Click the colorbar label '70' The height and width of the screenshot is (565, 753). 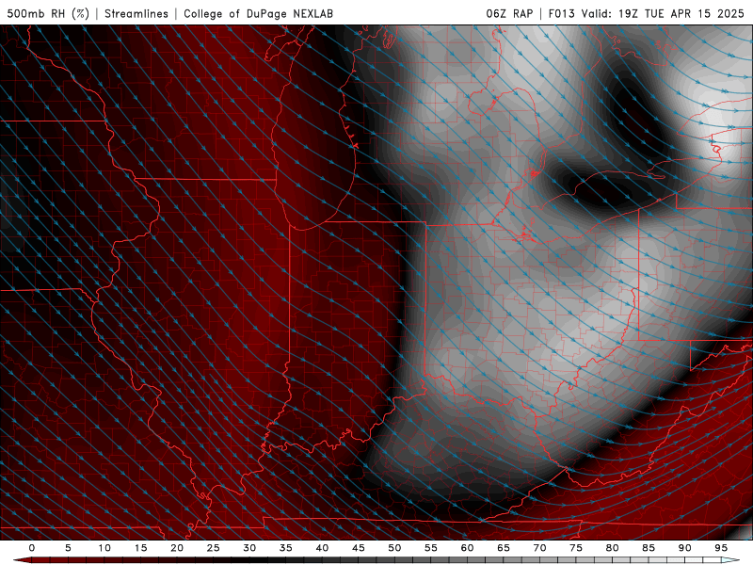539,548
